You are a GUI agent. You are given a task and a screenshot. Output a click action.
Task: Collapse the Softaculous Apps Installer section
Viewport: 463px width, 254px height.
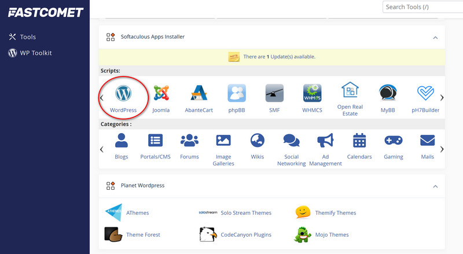tap(435, 38)
